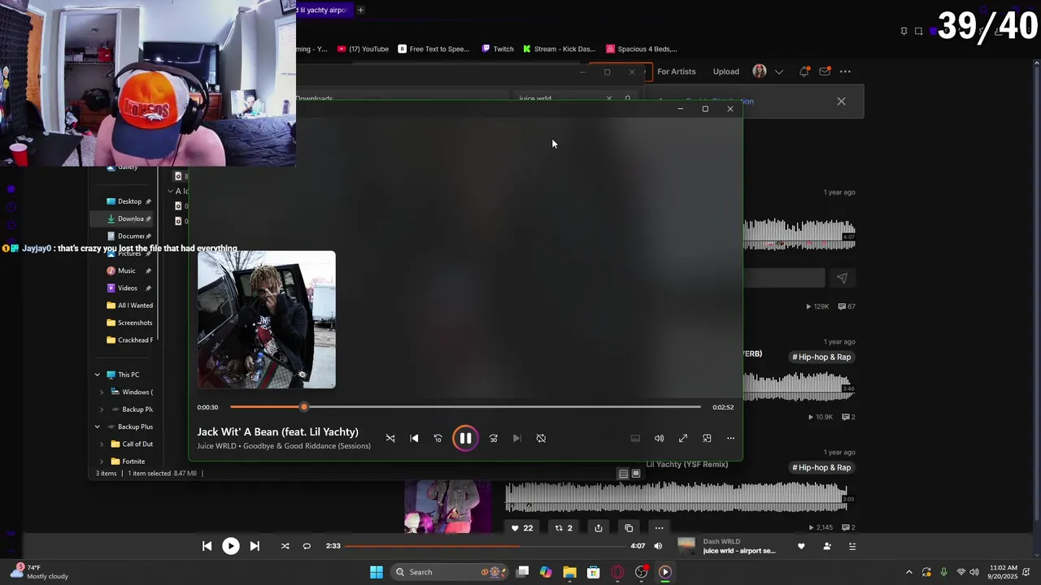Dismiss the SoundCloud banner with X
1041x585 pixels.
click(x=841, y=102)
